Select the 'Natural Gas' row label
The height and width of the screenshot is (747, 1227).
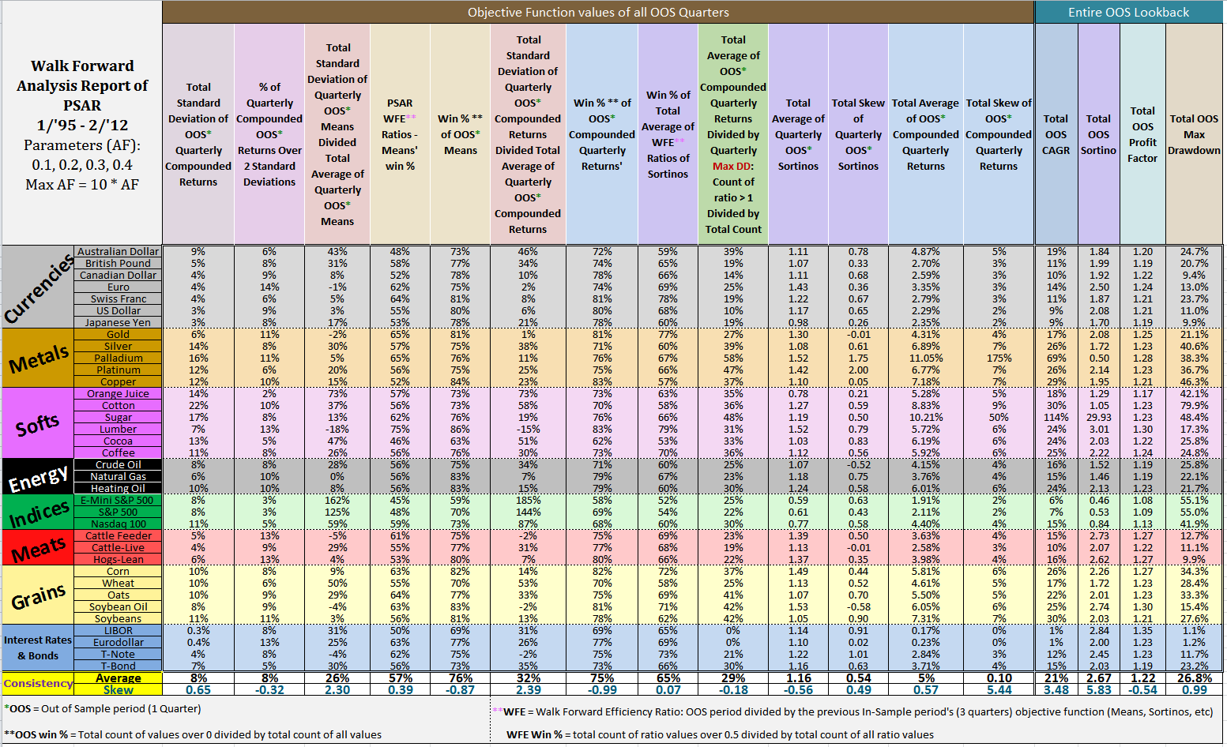click(118, 476)
